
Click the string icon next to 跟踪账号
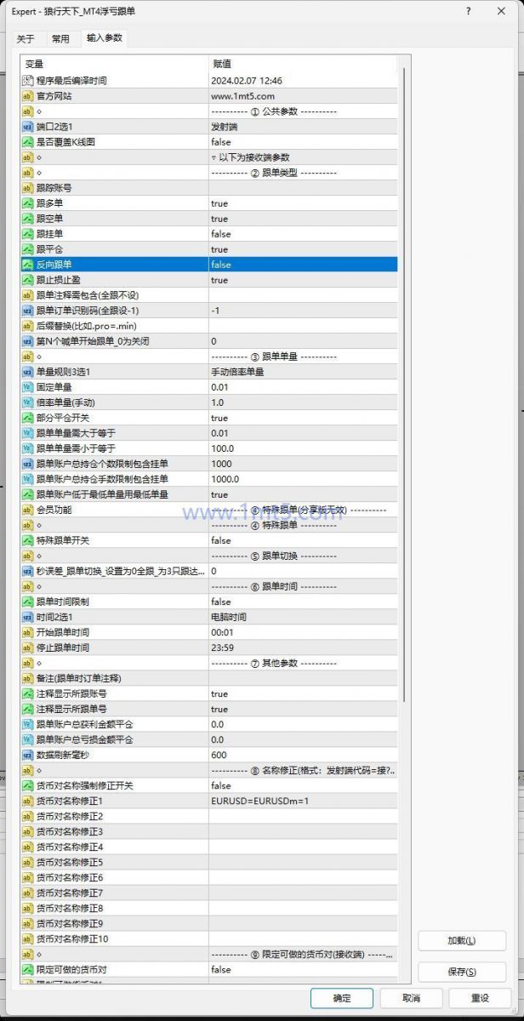pyautogui.click(x=27, y=188)
